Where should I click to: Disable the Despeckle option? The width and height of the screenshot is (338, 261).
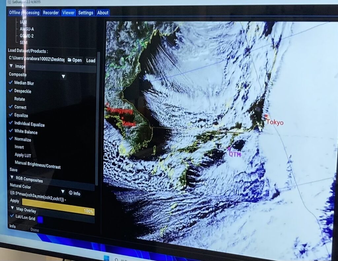11,91
